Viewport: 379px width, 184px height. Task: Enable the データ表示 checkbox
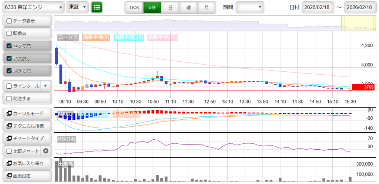click(x=10, y=21)
